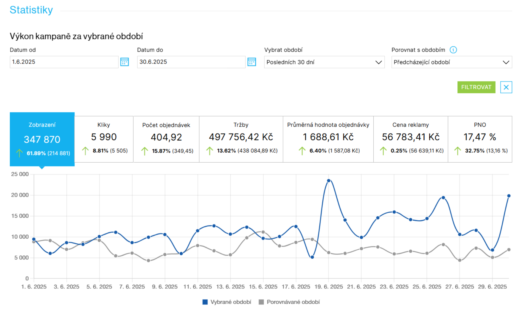Click the info icon next to Porovnat s obdobím
This screenshot has height=312, width=522.
pyautogui.click(x=453, y=50)
